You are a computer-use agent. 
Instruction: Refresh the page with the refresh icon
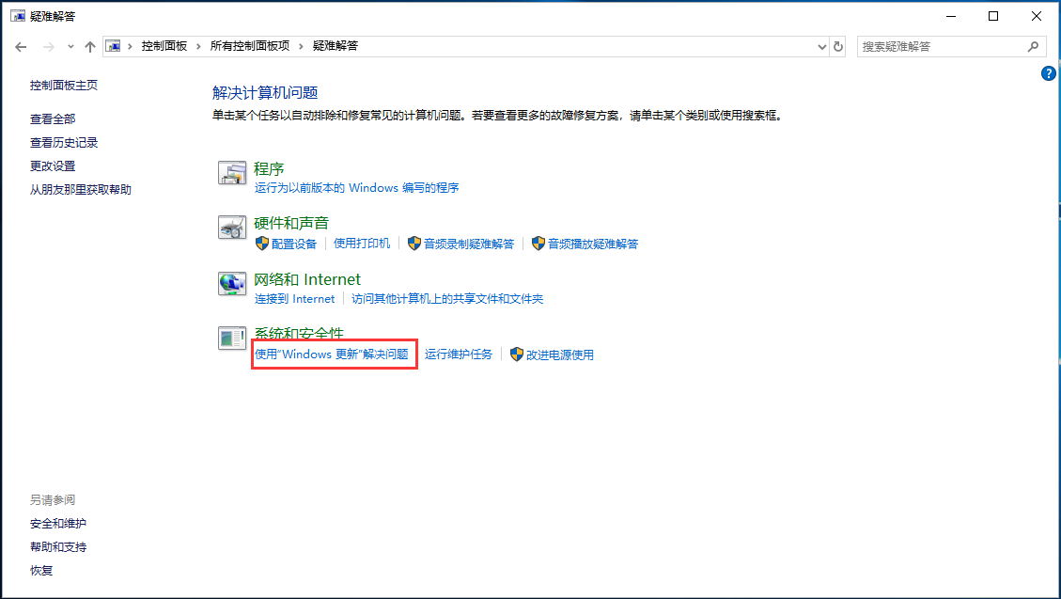(837, 45)
